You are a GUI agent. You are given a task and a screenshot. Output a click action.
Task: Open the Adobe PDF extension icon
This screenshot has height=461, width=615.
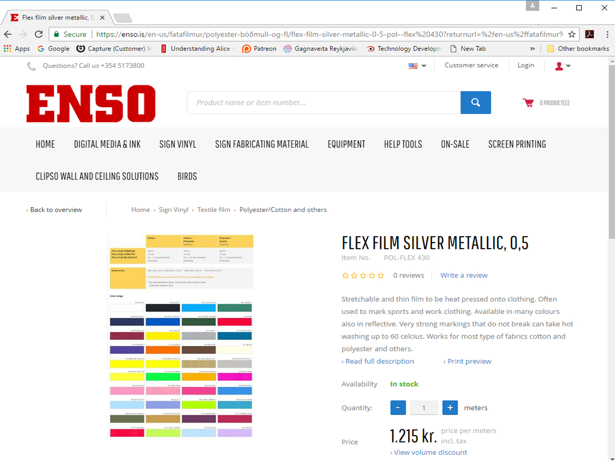pos(589,34)
